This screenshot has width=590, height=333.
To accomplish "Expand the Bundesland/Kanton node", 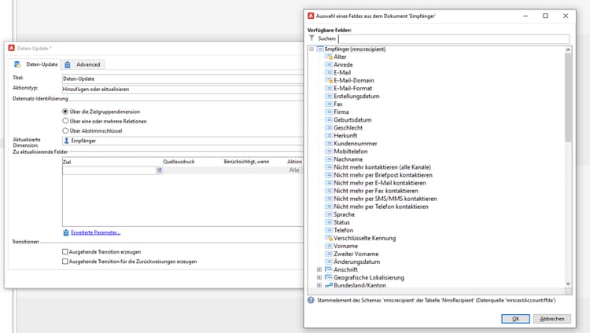I will [319, 285].
